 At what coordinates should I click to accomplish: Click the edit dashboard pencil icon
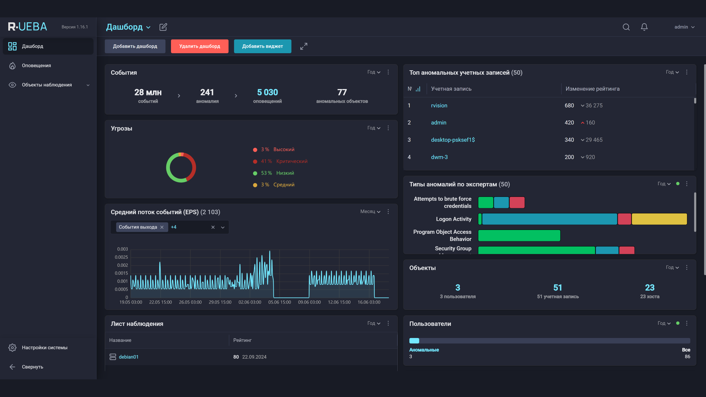pyautogui.click(x=163, y=27)
